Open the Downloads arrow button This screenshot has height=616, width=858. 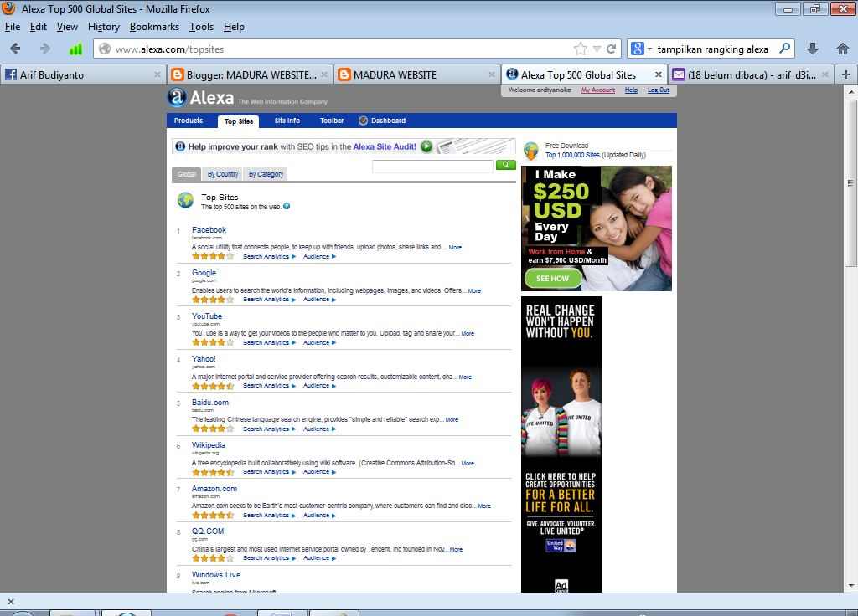(x=813, y=49)
